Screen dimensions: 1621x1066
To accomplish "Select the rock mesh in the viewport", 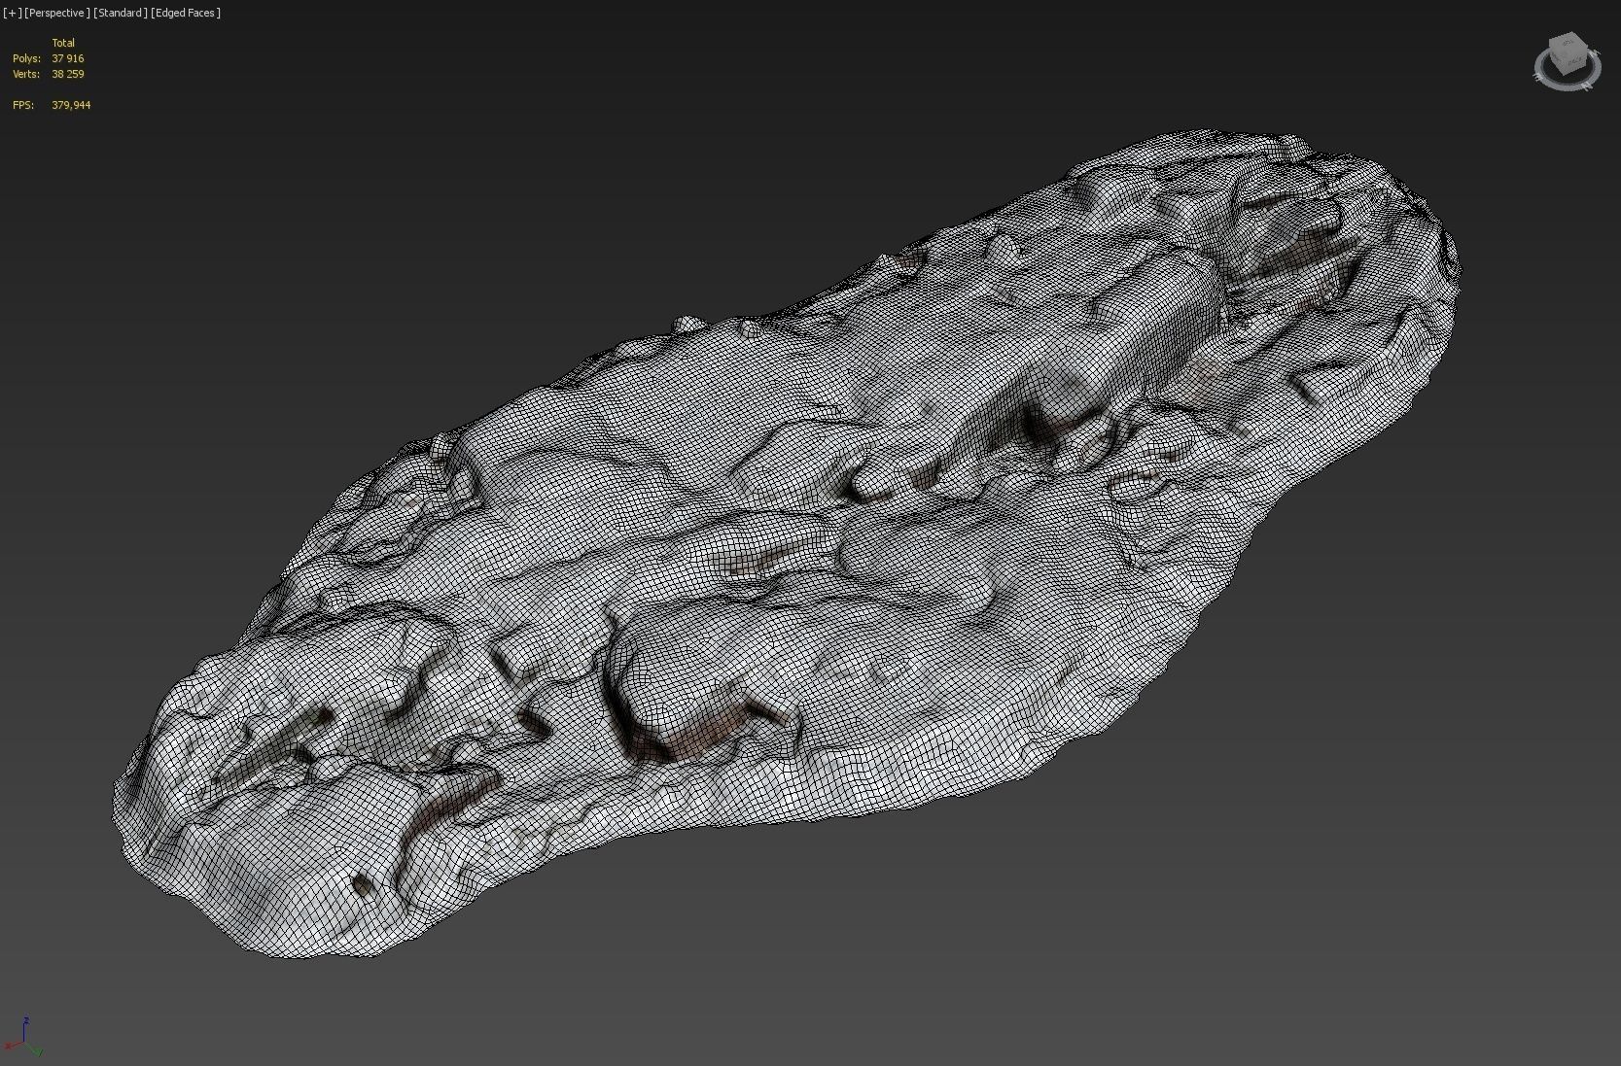I will coord(788,544).
